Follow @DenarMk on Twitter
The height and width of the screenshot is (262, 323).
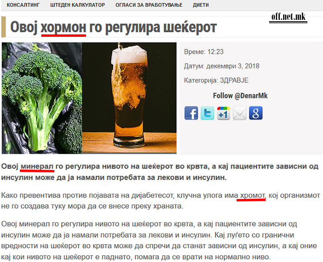click(240, 96)
